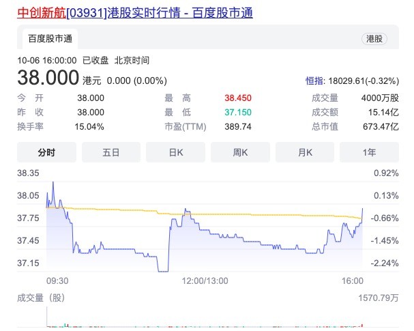Viewport: 414px width, 331px height.
Task: Click the 09:30 time axis label
Action: tap(57, 280)
